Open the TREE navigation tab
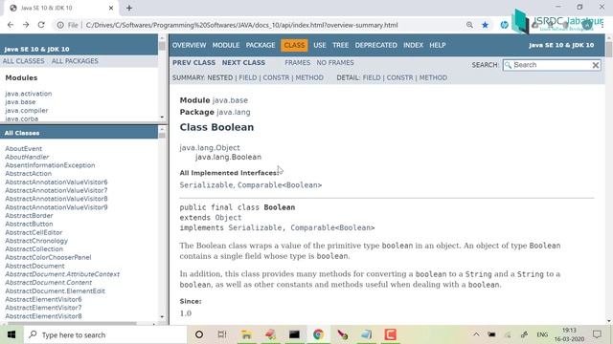This screenshot has width=613, height=344. (341, 45)
